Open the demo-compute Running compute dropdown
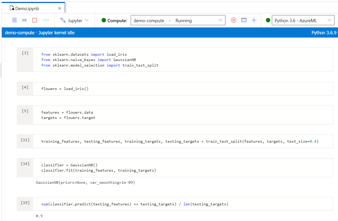 [x=178, y=20]
